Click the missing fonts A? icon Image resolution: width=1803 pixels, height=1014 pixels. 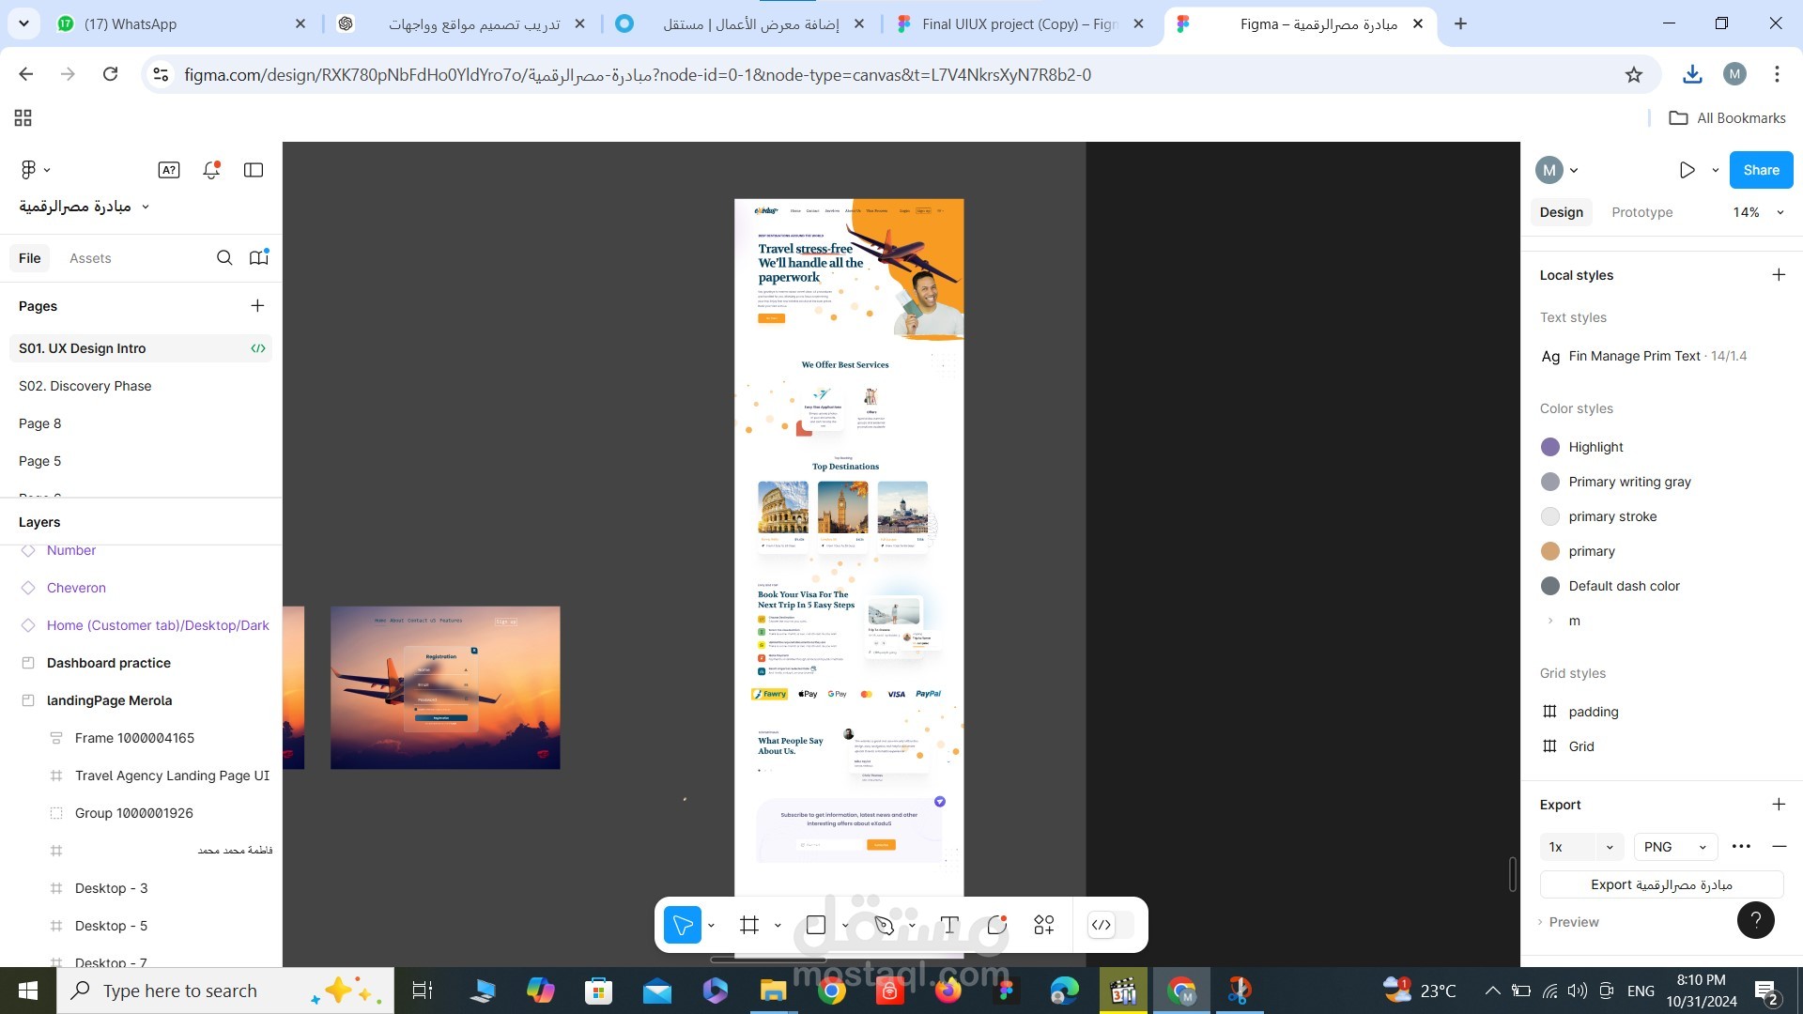169,170
